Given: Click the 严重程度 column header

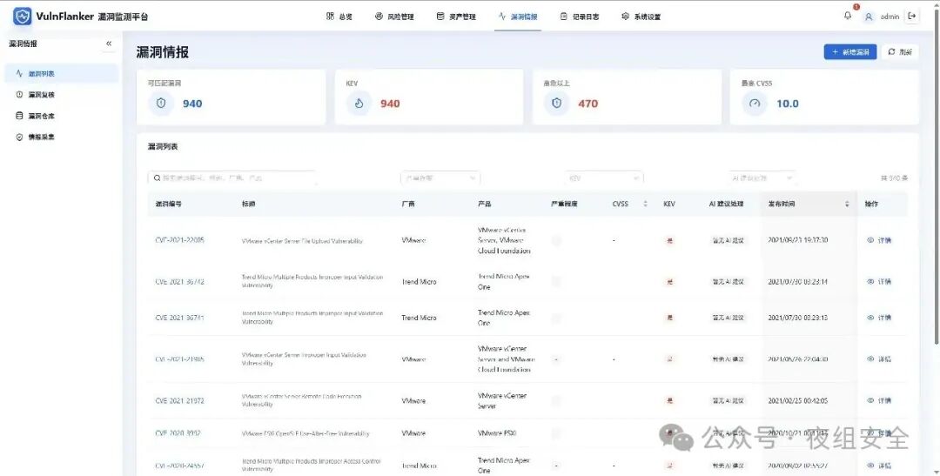Looking at the screenshot, I should (564, 204).
